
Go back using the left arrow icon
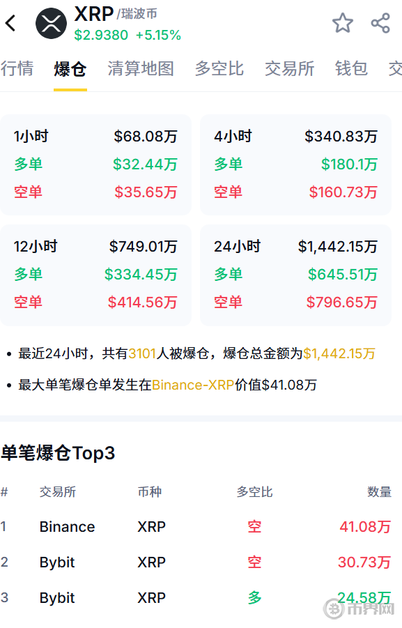[x=11, y=23]
